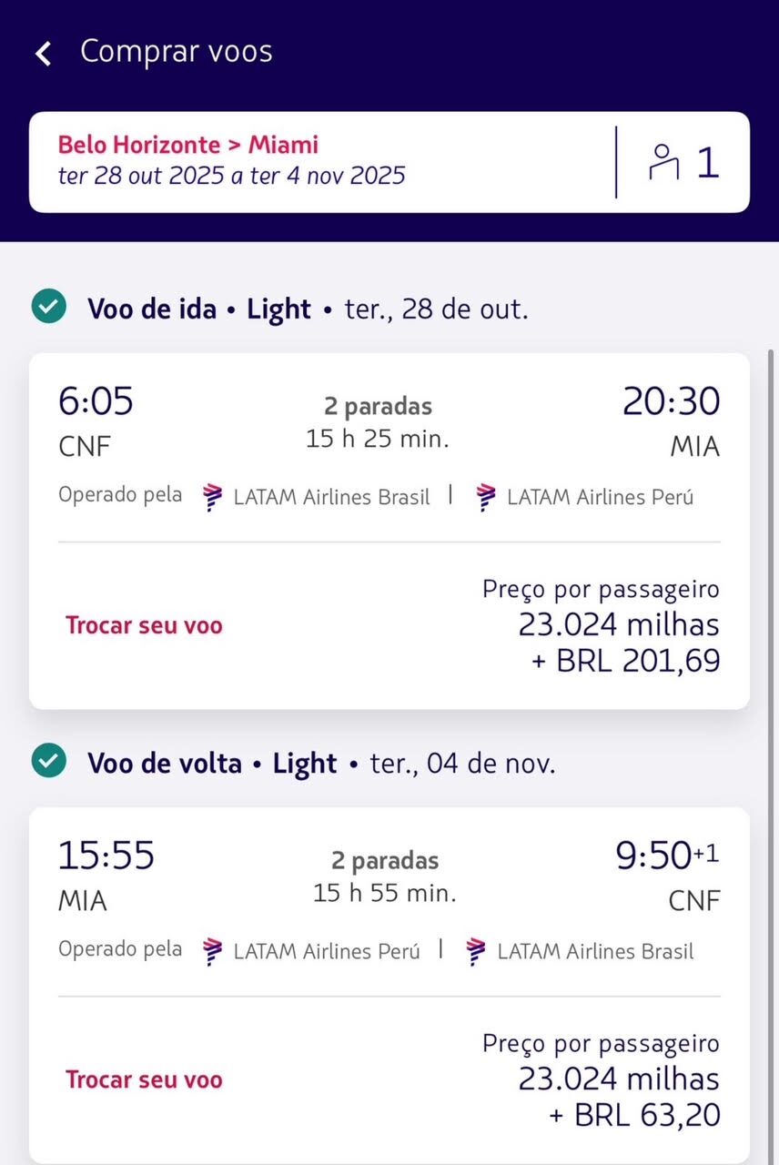Viewport: 779px width, 1165px height.
Task: Open outbound 2 paradas stop details
Action: click(378, 406)
